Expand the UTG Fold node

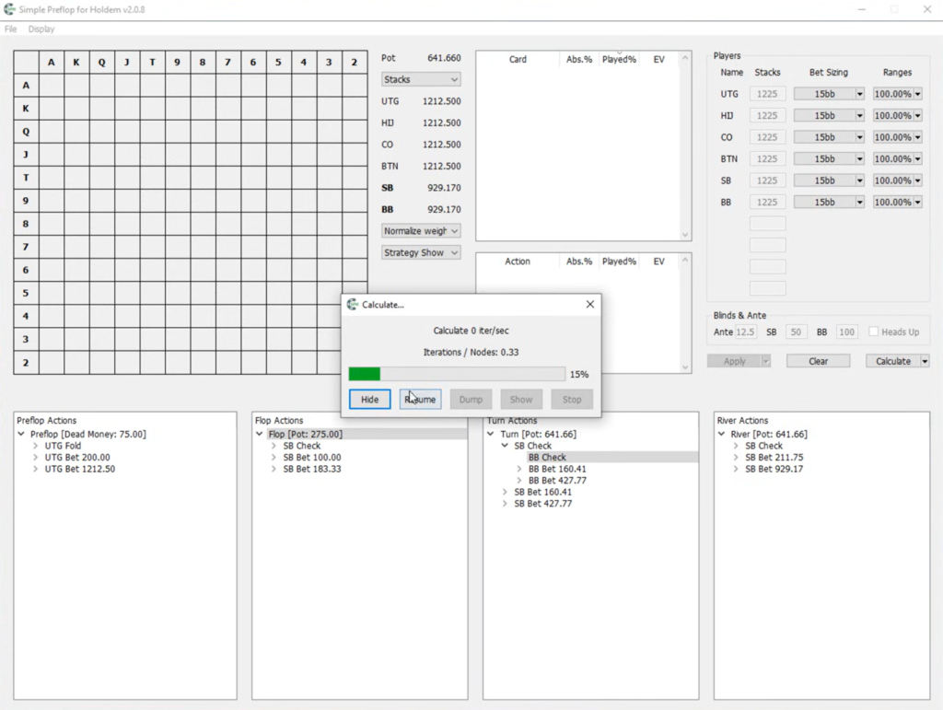click(x=36, y=446)
